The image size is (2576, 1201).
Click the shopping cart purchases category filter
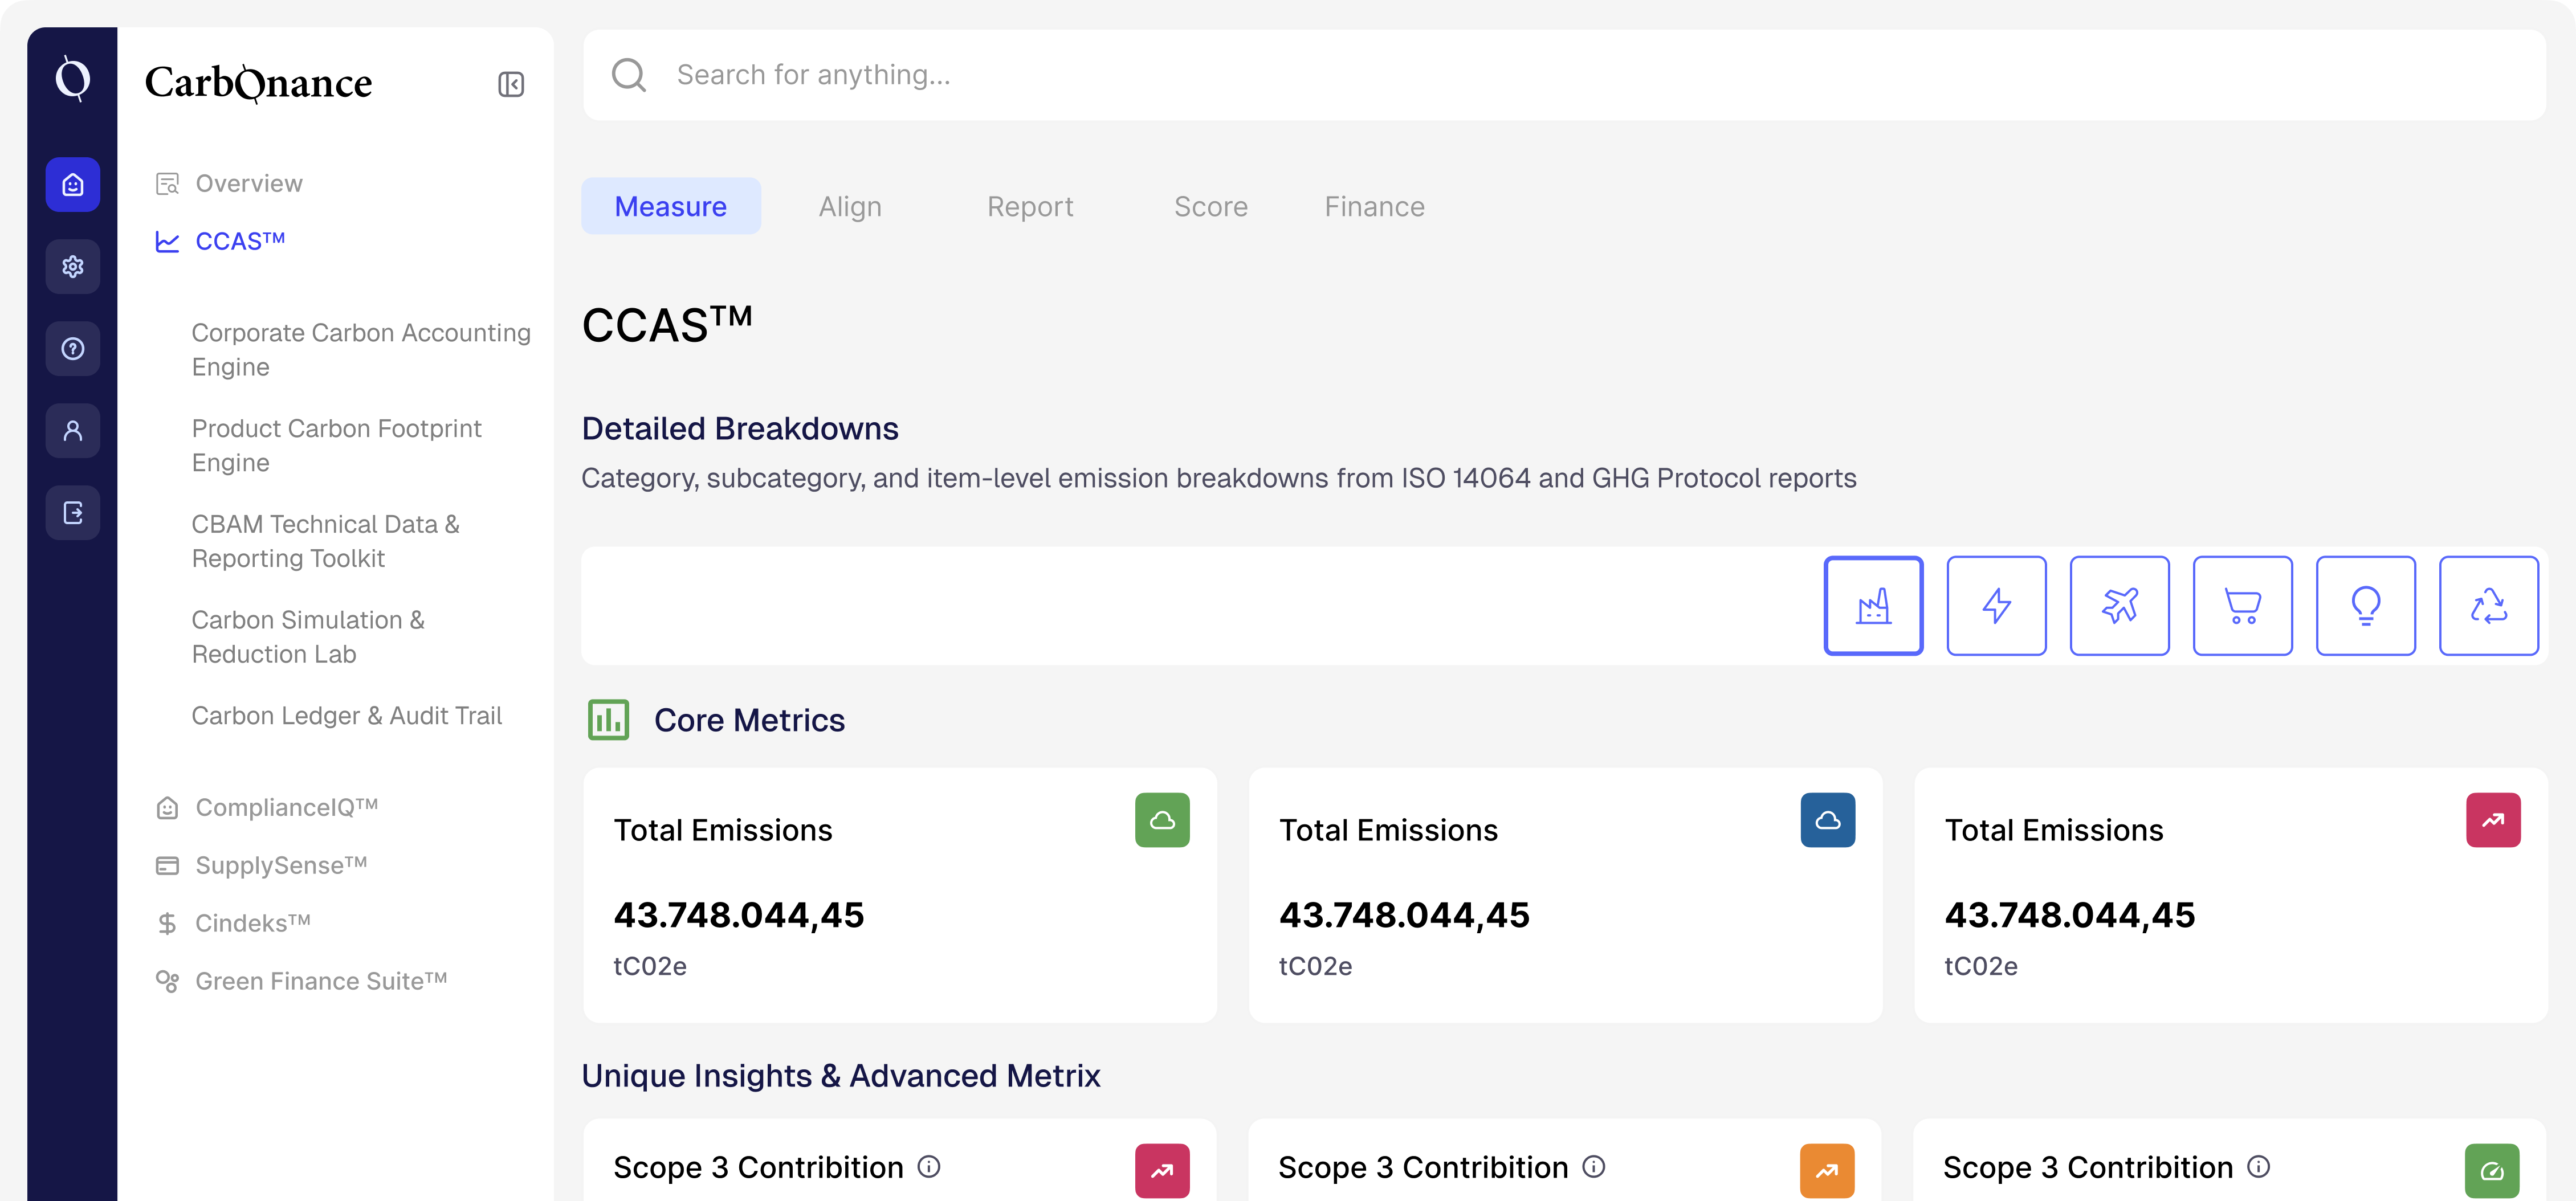click(2242, 605)
